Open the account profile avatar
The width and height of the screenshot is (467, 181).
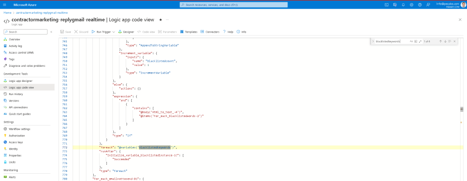pyautogui.click(x=463, y=5)
